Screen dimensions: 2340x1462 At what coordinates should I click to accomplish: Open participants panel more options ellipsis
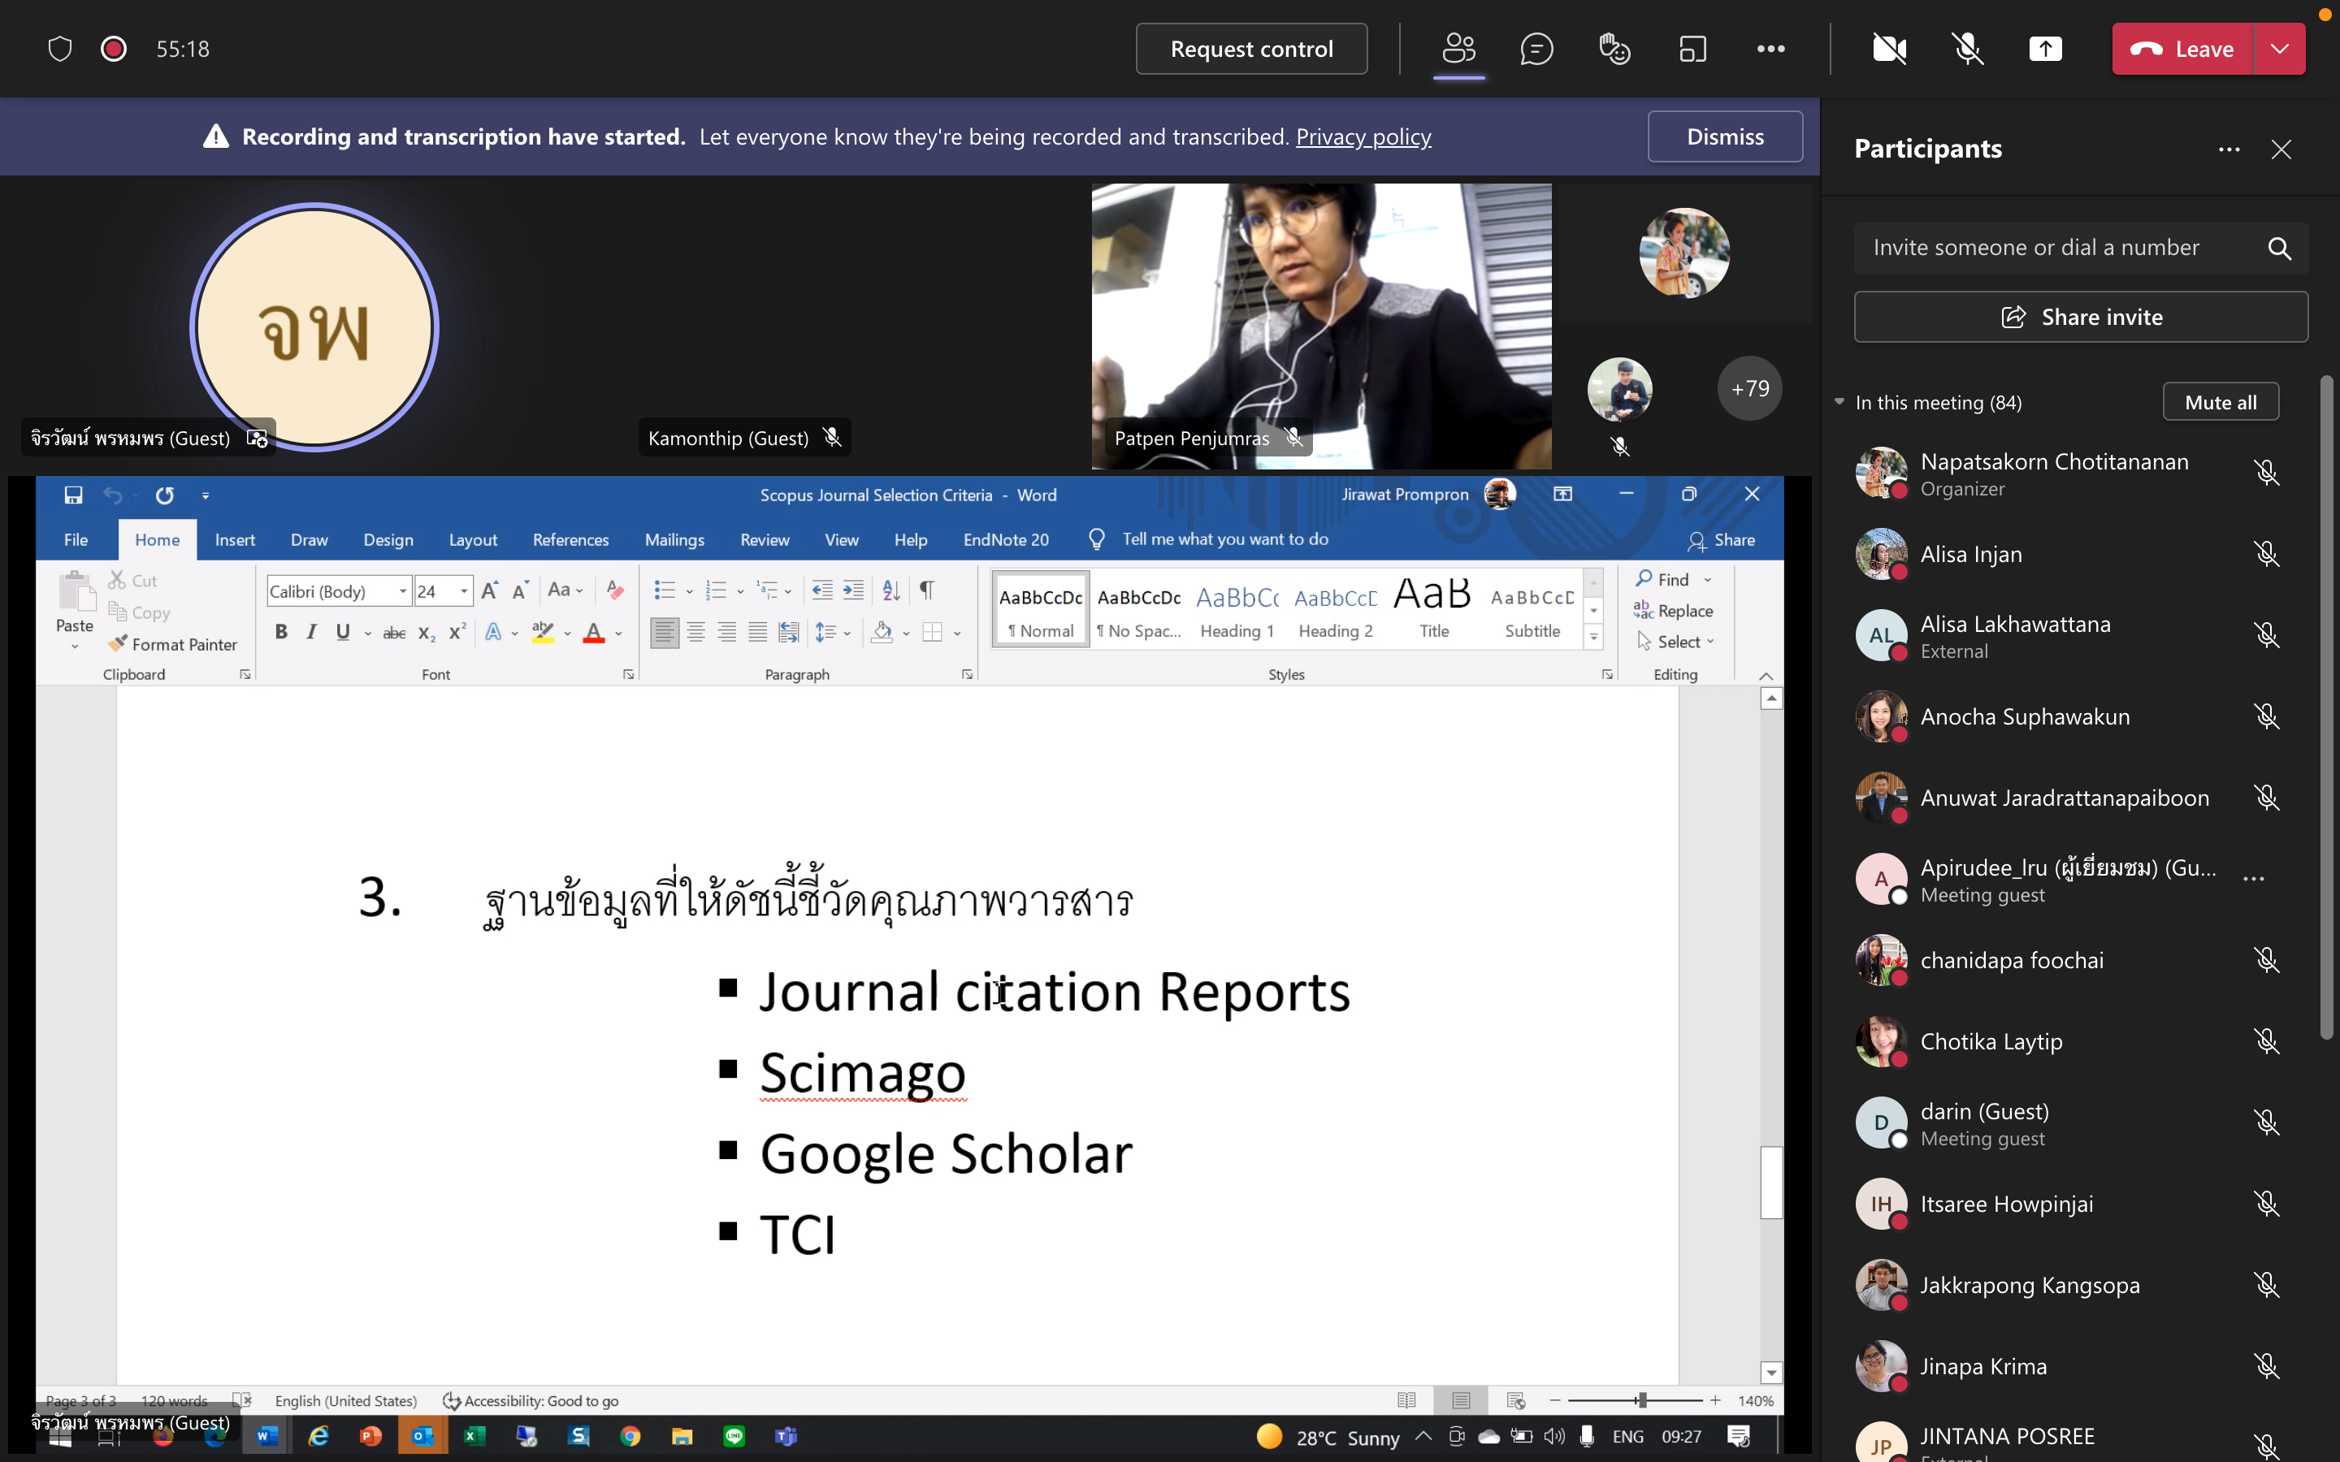click(2229, 149)
